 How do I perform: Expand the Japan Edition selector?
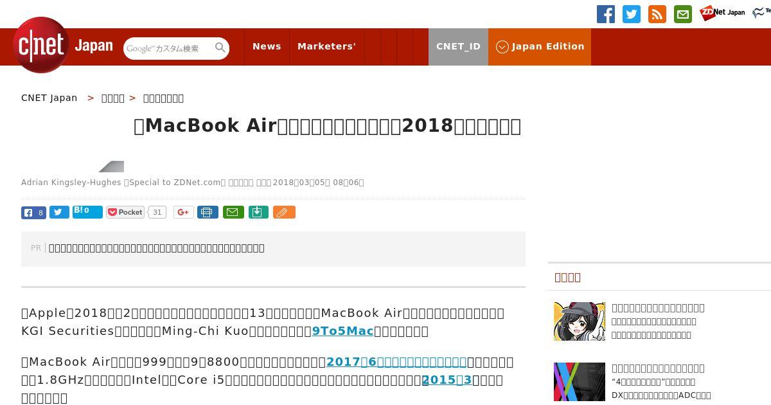point(540,47)
